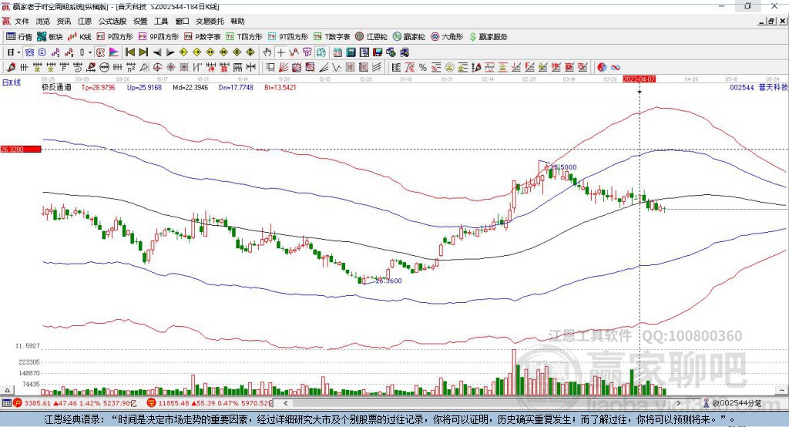Open the calculator icon in the toolbar
Viewport: 789px width, 427px height.
tap(351, 52)
